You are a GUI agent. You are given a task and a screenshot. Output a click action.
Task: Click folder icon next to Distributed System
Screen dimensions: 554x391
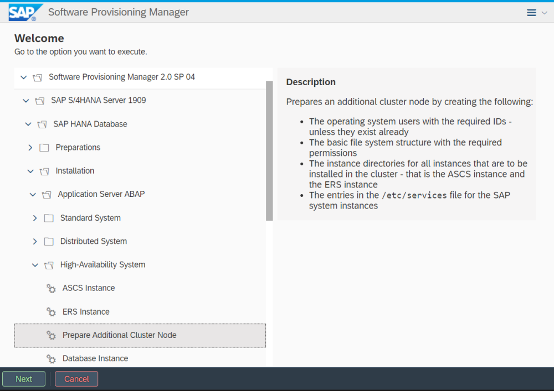point(49,242)
